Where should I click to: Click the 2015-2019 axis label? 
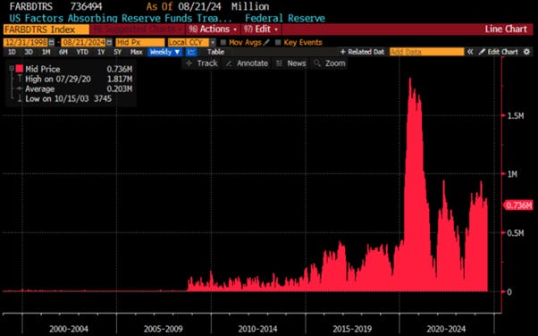coord(352,329)
